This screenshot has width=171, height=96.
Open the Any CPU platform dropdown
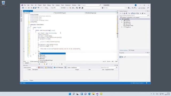click(x=56, y=8)
